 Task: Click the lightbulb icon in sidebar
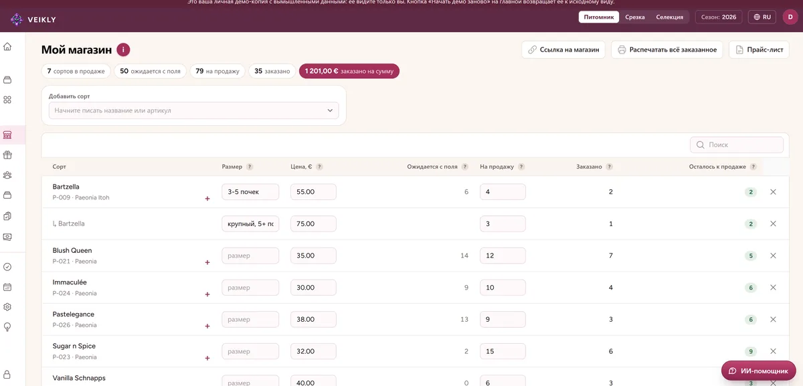pos(7,327)
